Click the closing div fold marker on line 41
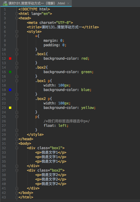The height and width of the screenshot is (202, 140). (x=17, y=188)
